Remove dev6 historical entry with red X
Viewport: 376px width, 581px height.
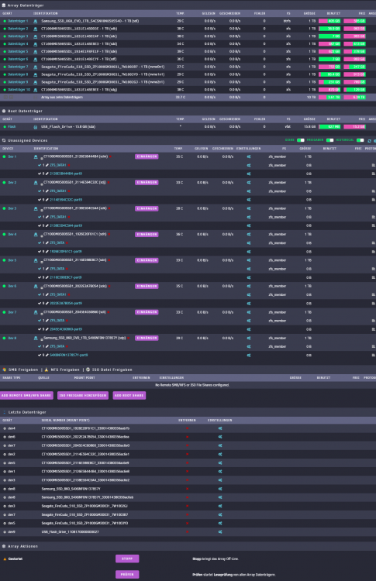(188, 437)
